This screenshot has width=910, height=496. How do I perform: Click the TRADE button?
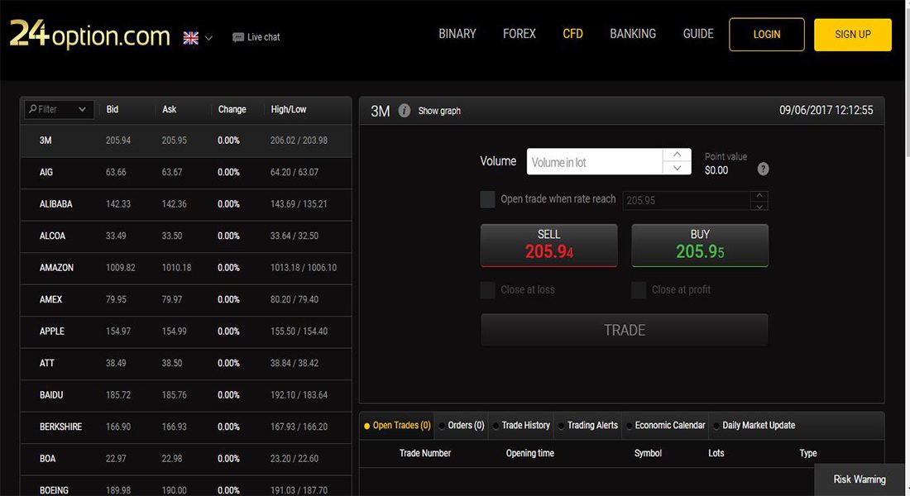tap(625, 330)
